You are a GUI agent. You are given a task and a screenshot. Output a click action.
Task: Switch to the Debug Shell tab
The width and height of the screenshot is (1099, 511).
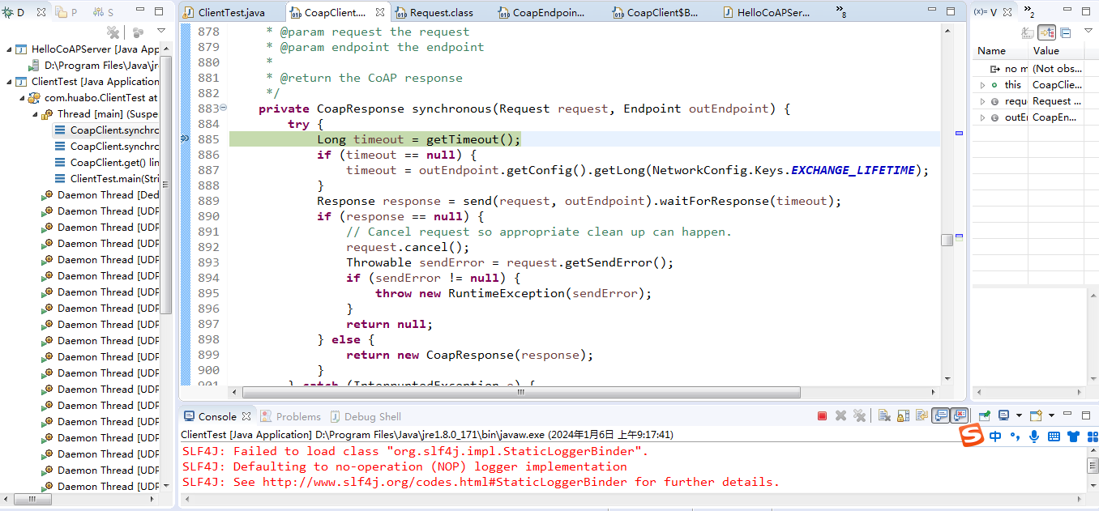click(365, 416)
